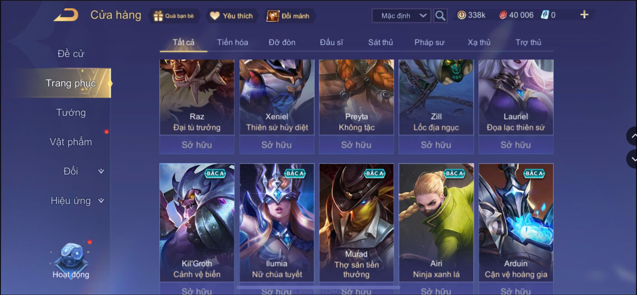Viewport: 637px width, 295px height.
Task: Select the Murad Thợ săn tiền thưởng skin
Action: (x=356, y=223)
